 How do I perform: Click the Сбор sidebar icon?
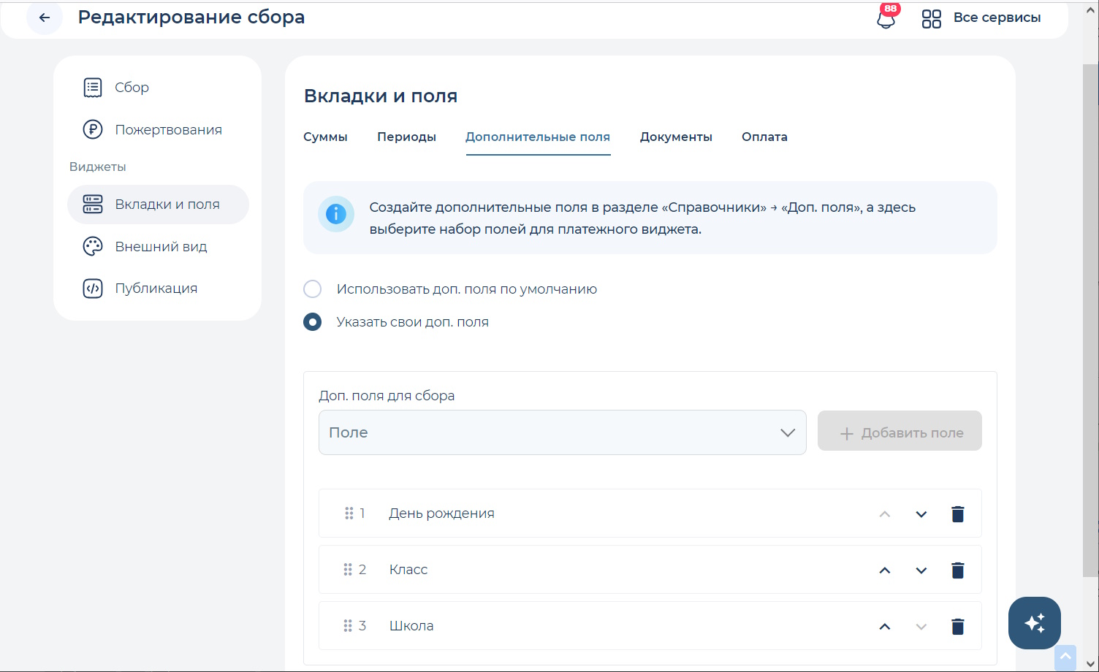click(x=93, y=88)
